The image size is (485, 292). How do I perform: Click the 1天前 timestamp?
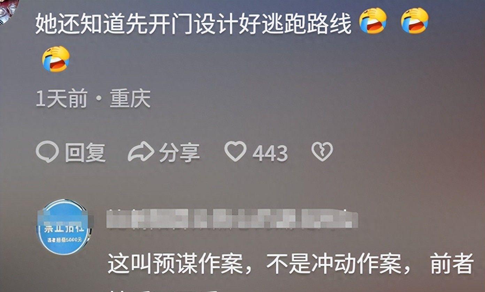point(61,99)
